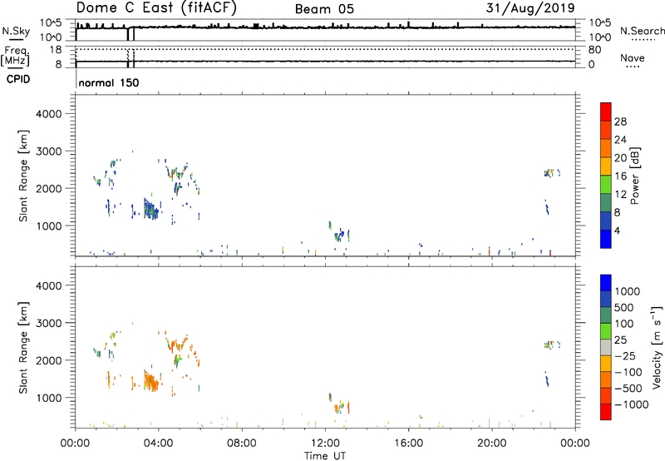This screenshot has width=665, height=461.
Task: Click the "-1000" label on the velocity color bar
Action: [x=631, y=404]
